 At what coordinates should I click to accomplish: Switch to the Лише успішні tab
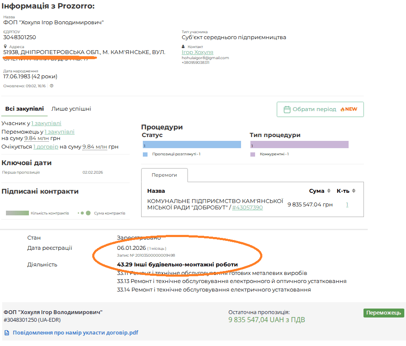click(x=71, y=109)
